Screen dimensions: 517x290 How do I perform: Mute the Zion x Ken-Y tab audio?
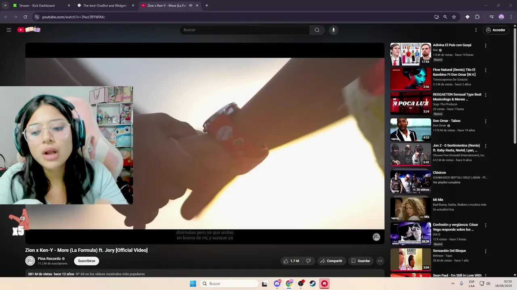[x=191, y=6]
